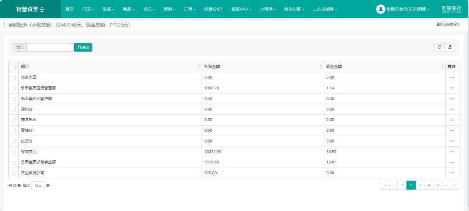469x211 pixels.
Task: Open the 智慧乐食代(乐禾集团) account dropdown
Action: [408, 9]
